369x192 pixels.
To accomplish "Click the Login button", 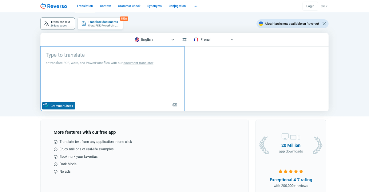I will [310, 6].
